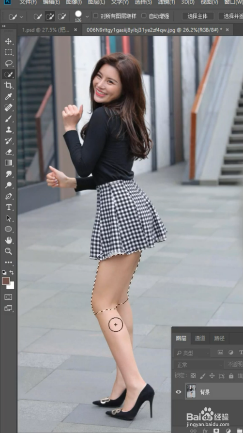Image resolution: width=243 pixels, height=433 pixels.
Task: Select the Horizontal Type tool
Action: (x=9, y=207)
